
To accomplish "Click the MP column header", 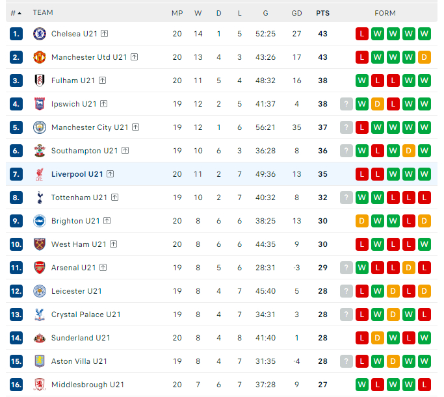I will click(177, 13).
